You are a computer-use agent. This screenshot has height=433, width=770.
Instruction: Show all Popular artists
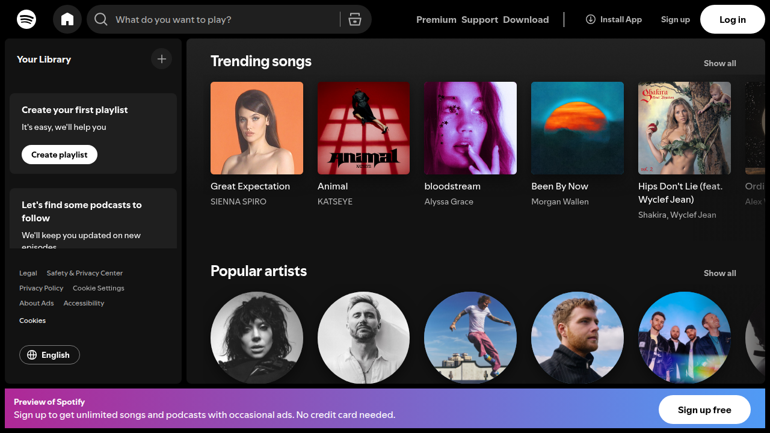[x=720, y=273]
